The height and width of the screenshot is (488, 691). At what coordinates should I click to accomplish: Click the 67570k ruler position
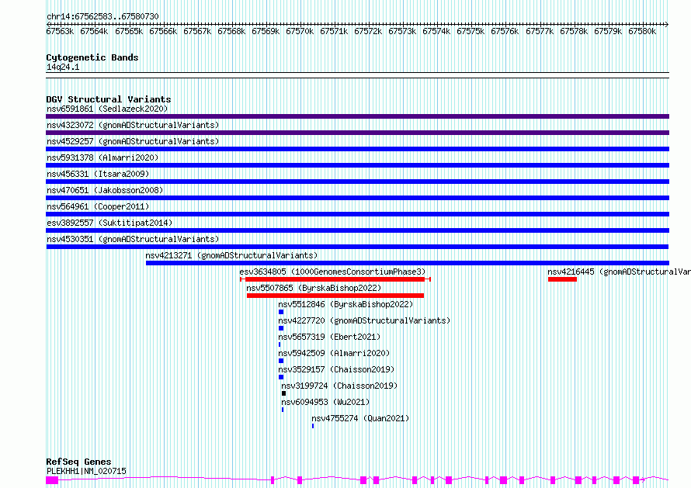[x=300, y=31]
